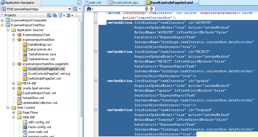Fold the Suspend methodAction code block
Viewport: 258px width, 137px height.
point(96,110)
